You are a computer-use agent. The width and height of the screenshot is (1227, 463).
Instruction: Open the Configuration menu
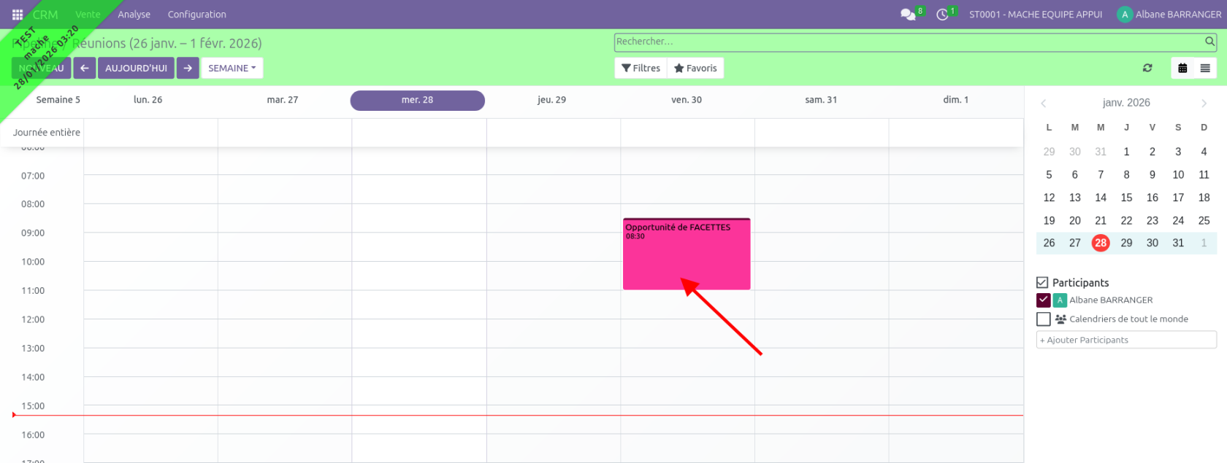(x=196, y=15)
